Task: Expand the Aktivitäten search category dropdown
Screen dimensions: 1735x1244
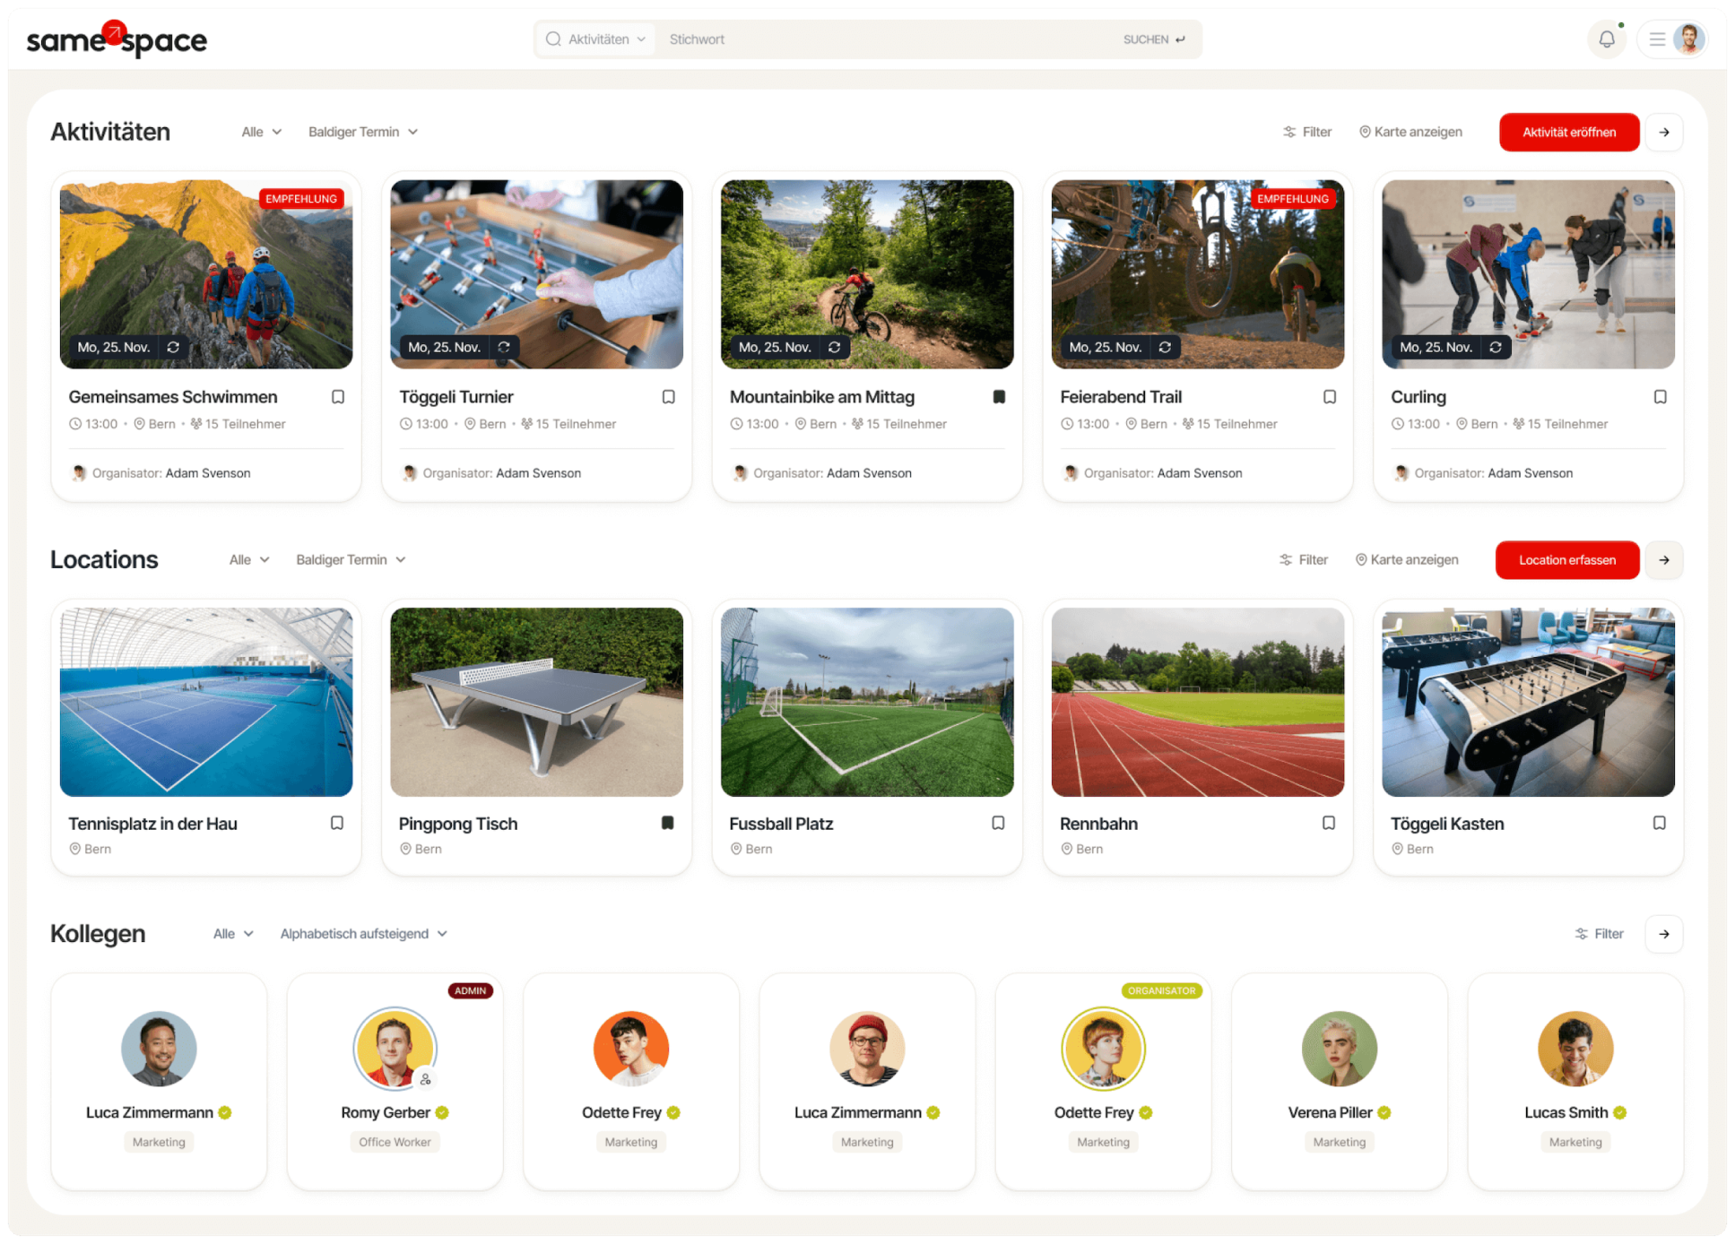Action: [x=596, y=39]
